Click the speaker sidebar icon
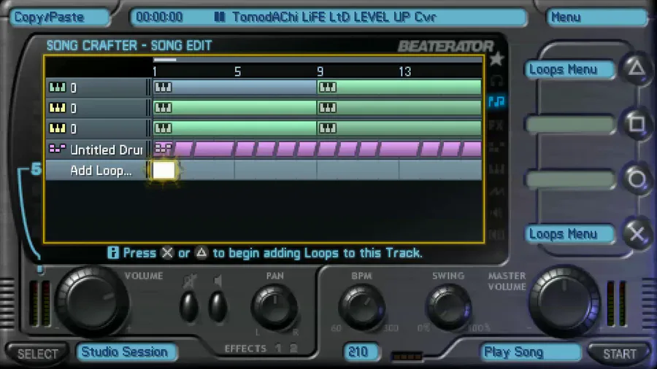This screenshot has height=369, width=657. [496, 213]
